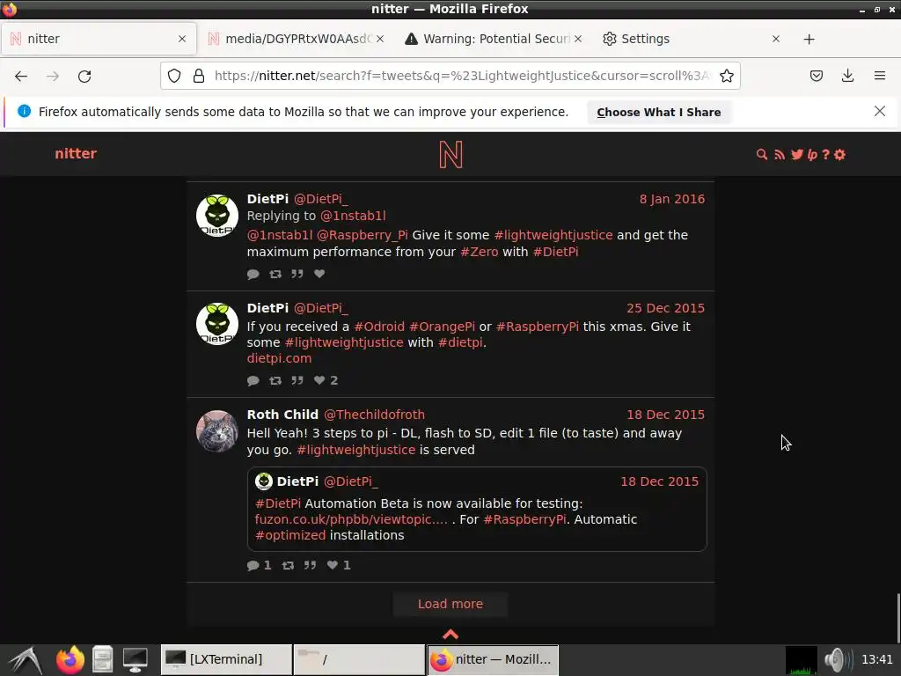Open the system start menu icon

[26, 659]
